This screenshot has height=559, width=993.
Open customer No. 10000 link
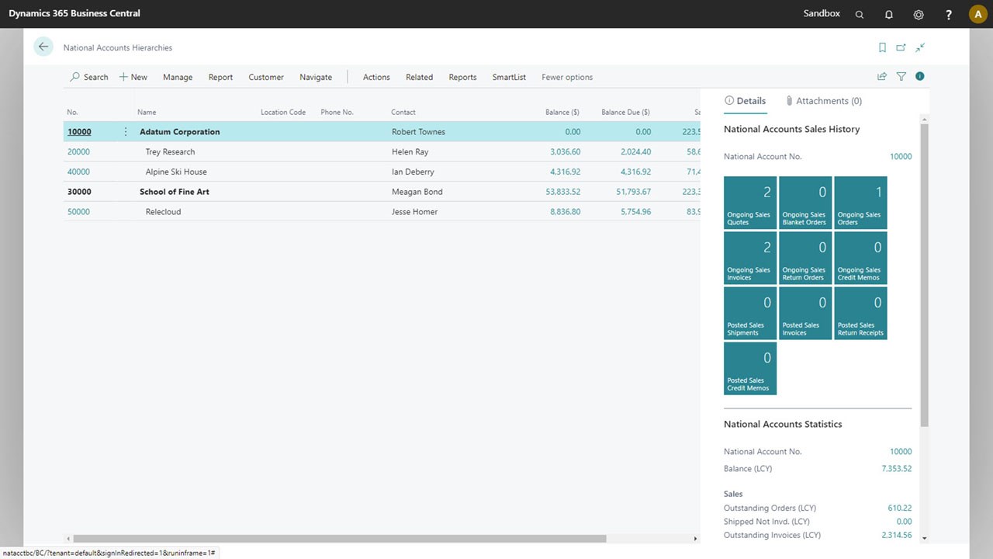click(79, 132)
